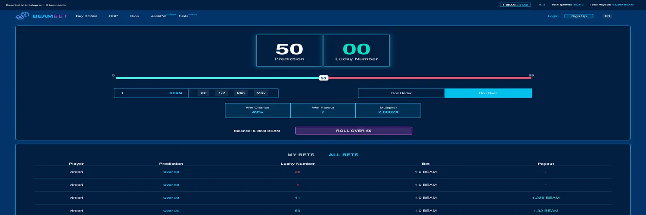
Task: Switch to the MY BETS tab
Action: tap(301, 155)
